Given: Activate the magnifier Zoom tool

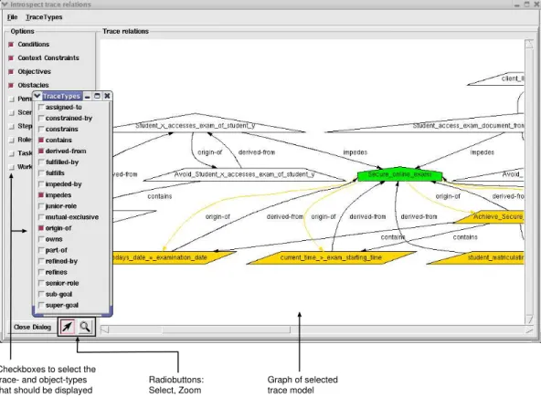Looking at the screenshot, I should pyautogui.click(x=85, y=326).
